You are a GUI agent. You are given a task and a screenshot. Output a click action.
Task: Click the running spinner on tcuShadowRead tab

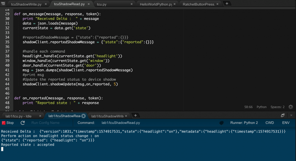click(x=84, y=116)
